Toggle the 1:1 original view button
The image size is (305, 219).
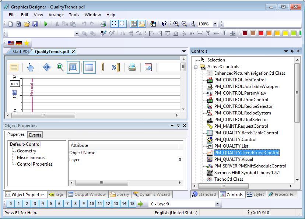click(73, 67)
